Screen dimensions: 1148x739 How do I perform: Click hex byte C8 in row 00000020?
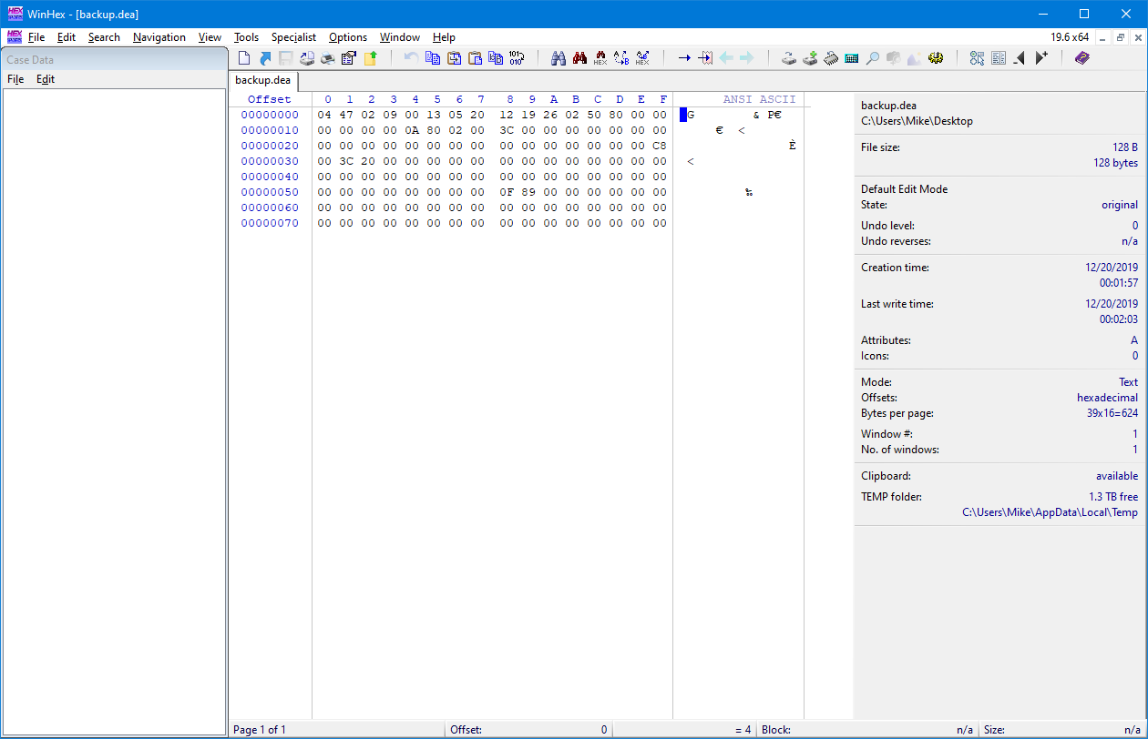click(660, 146)
